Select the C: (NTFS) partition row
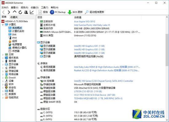Viewport: 169px width, 122px height. tap(69, 112)
